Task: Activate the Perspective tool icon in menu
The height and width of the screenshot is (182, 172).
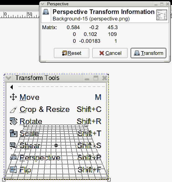Action: 14,158
